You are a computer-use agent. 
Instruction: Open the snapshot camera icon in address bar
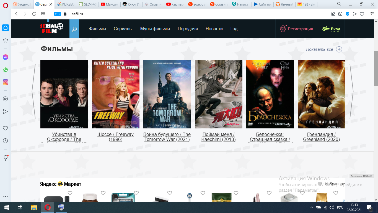[340, 14]
